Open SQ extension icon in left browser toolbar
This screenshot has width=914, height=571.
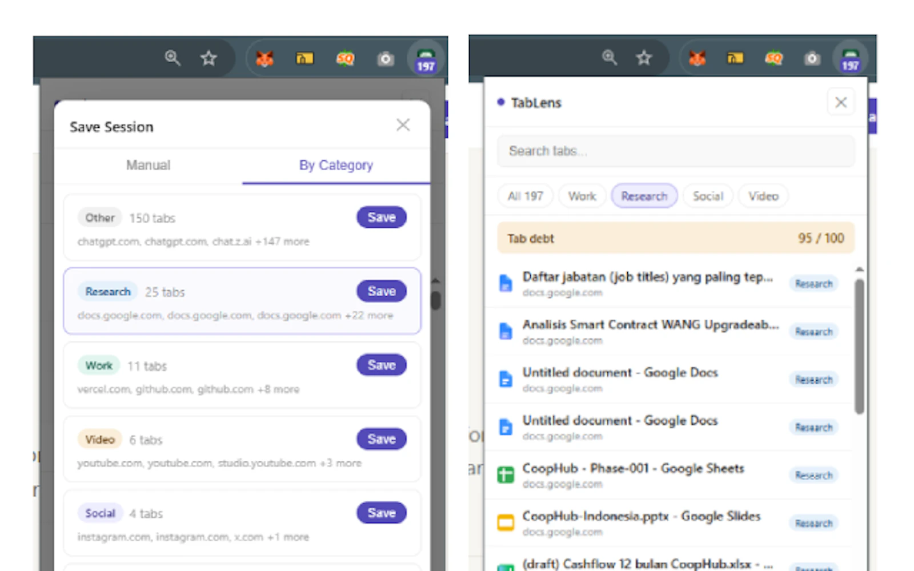click(x=345, y=58)
